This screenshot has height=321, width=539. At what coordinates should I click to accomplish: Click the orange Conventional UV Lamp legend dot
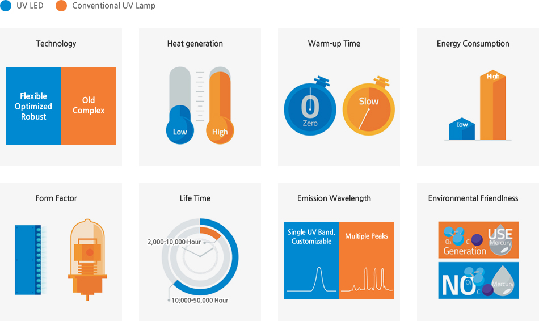click(x=61, y=6)
